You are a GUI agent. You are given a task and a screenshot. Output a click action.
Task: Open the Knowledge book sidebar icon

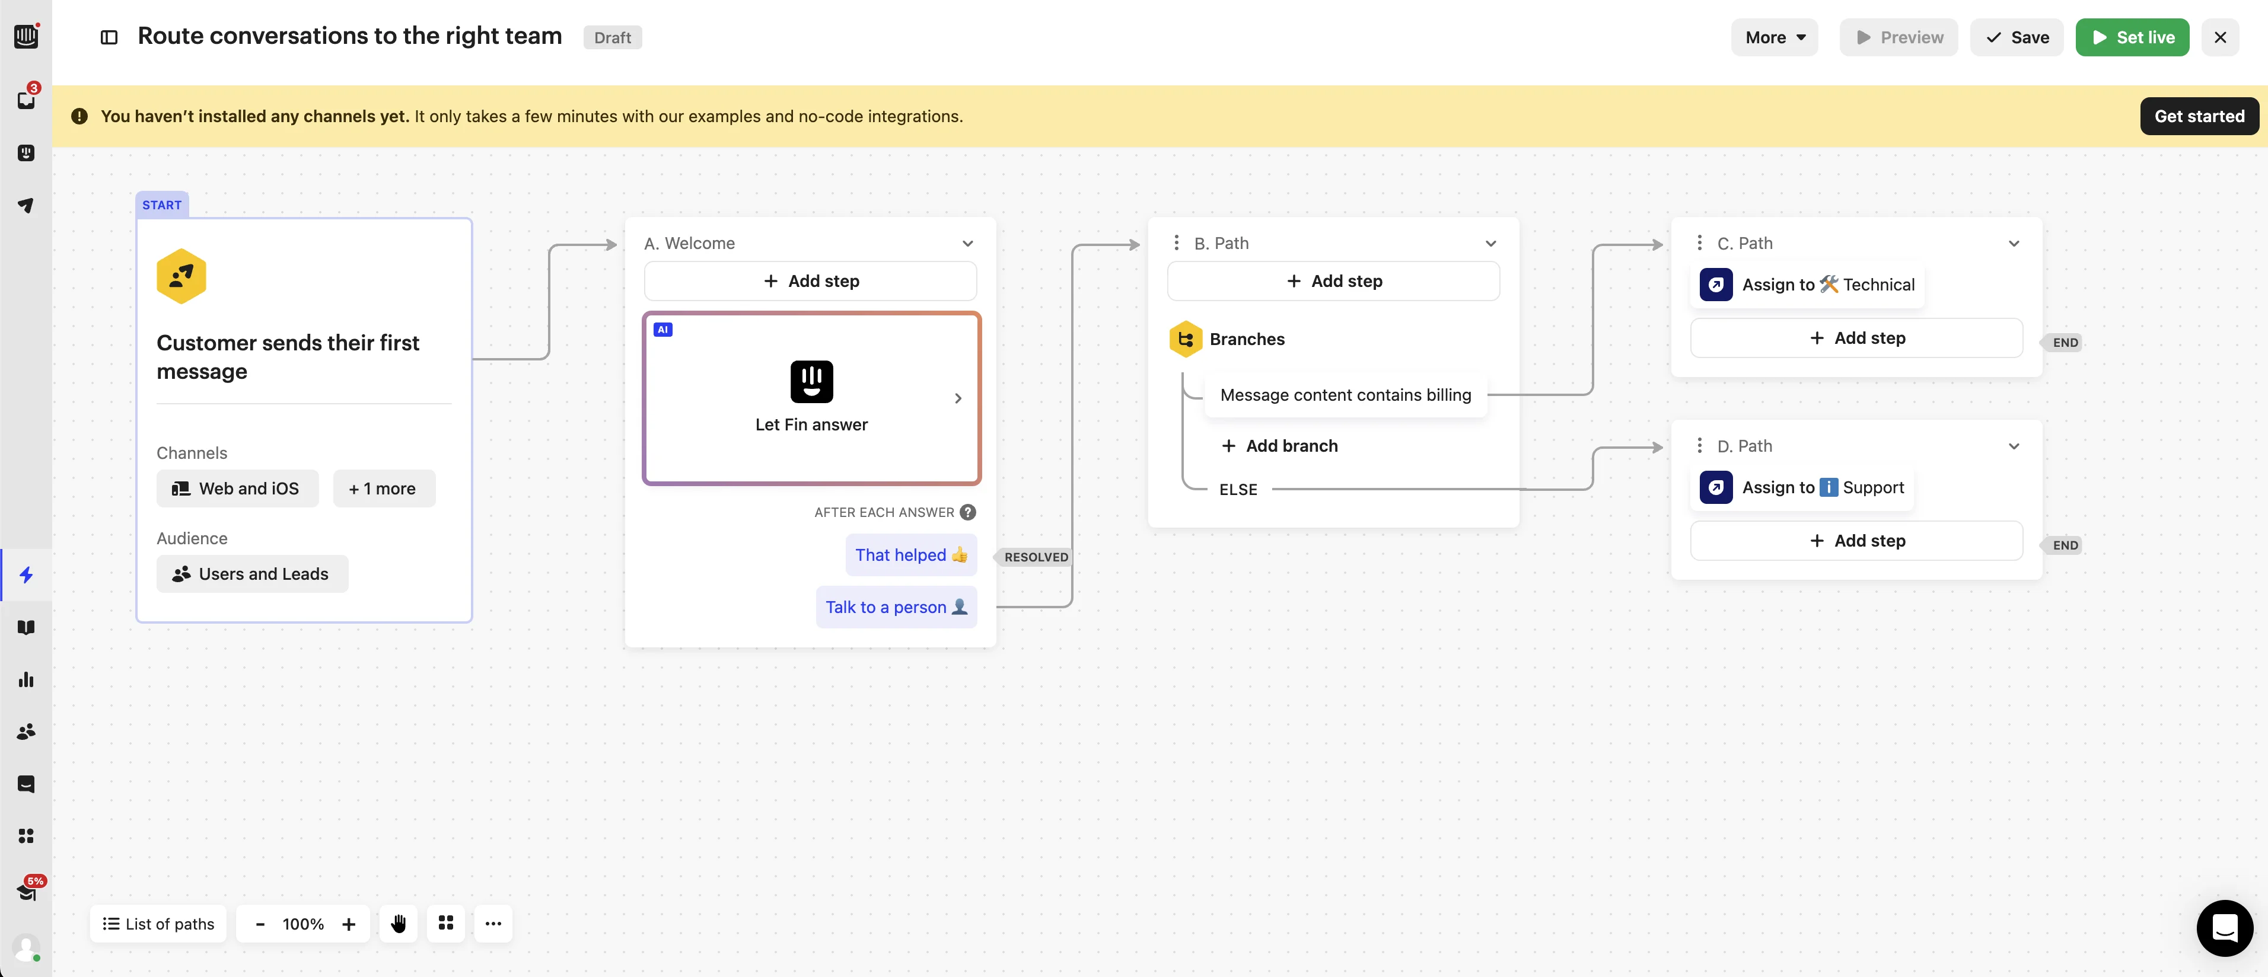coord(27,628)
